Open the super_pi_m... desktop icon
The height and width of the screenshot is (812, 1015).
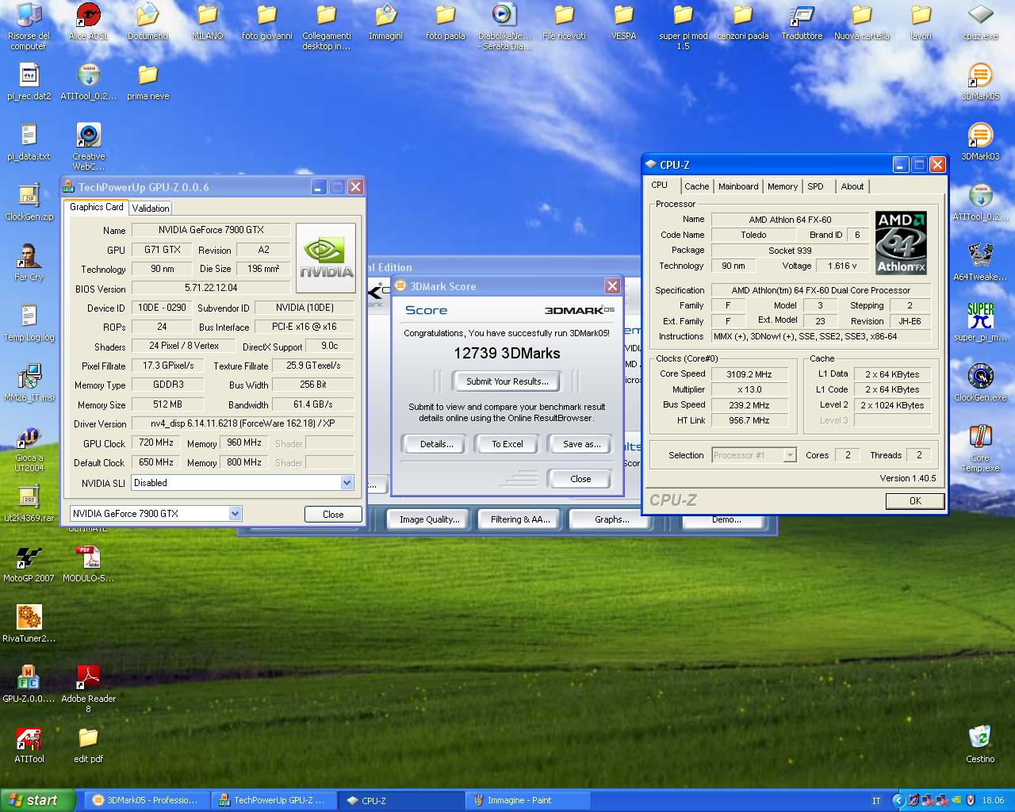[980, 324]
